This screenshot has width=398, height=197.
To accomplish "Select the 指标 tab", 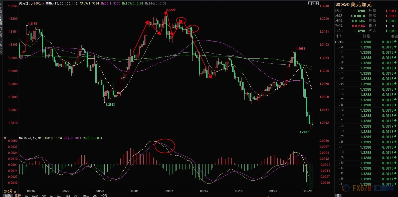I will click(x=8, y=196).
